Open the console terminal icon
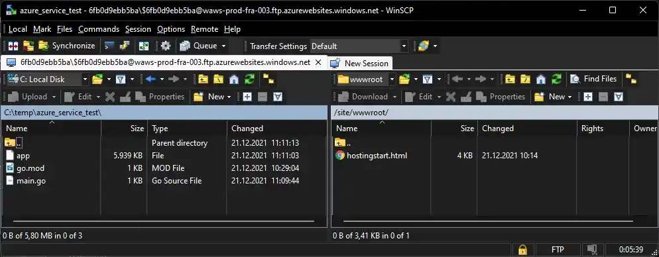Image resolution: width=659 pixels, height=257 pixels. pyautogui.click(x=109, y=46)
